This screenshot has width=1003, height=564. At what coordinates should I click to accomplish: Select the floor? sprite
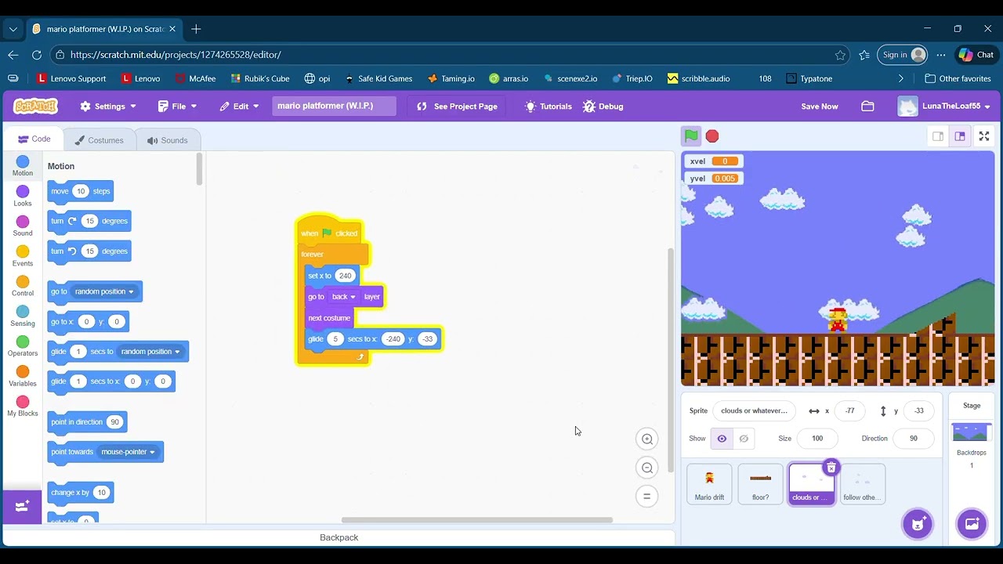pyautogui.click(x=760, y=483)
